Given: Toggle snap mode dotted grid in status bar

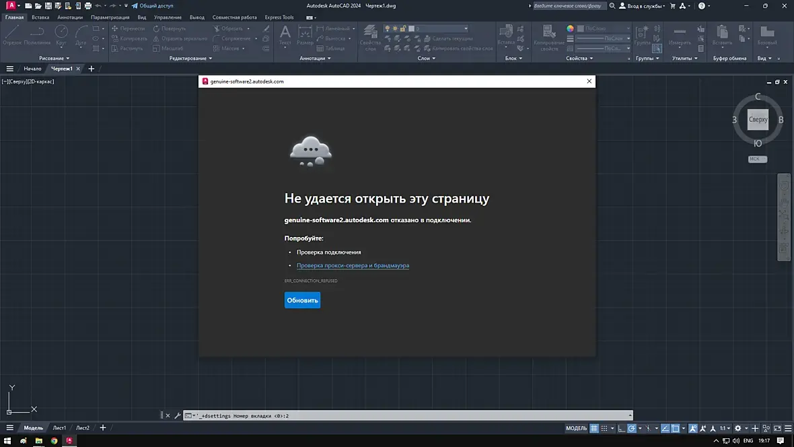Looking at the screenshot, I should tap(604, 428).
